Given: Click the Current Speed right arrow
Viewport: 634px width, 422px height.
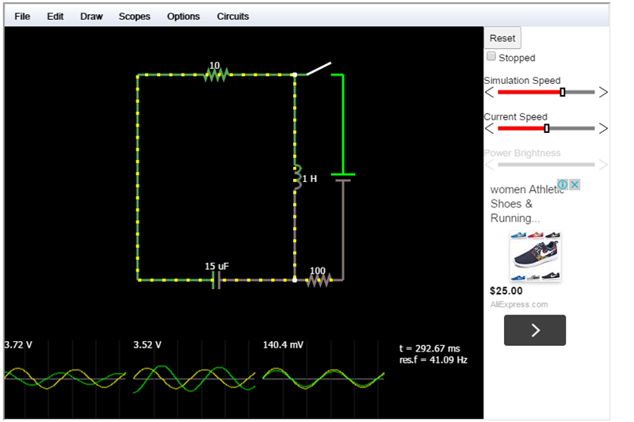Looking at the screenshot, I should tap(603, 128).
